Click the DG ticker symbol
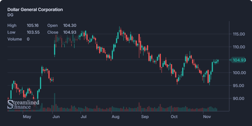The height and width of the screenshot is (126, 252). 10,15
